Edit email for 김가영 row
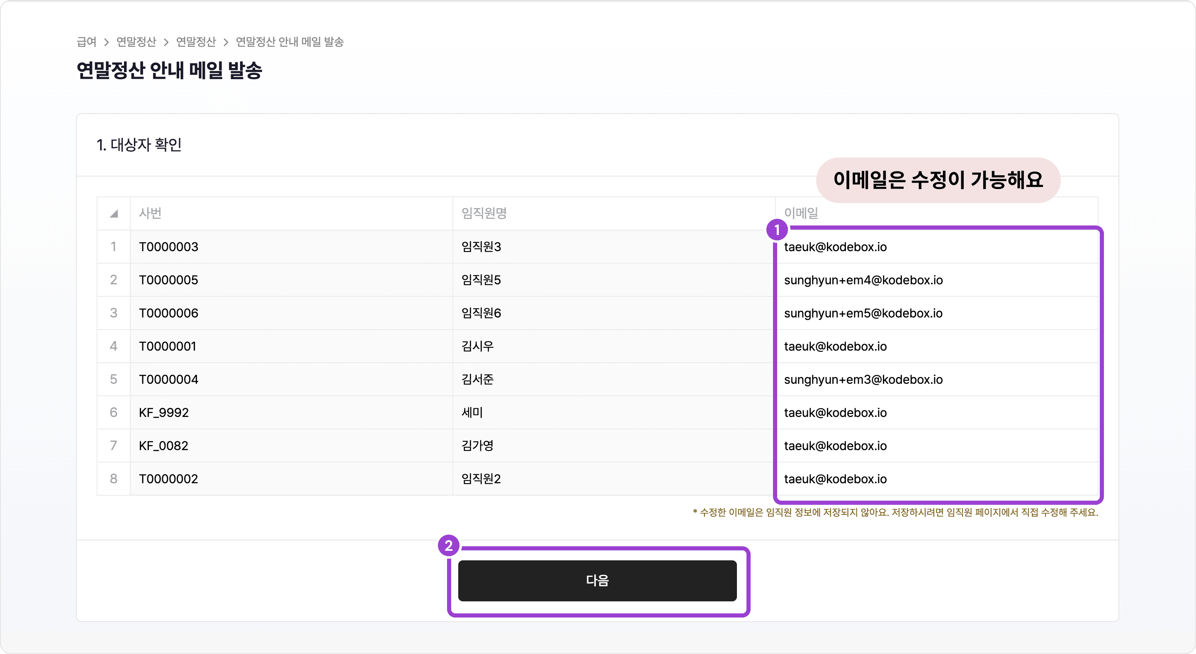This screenshot has height=654, width=1196. [x=936, y=446]
